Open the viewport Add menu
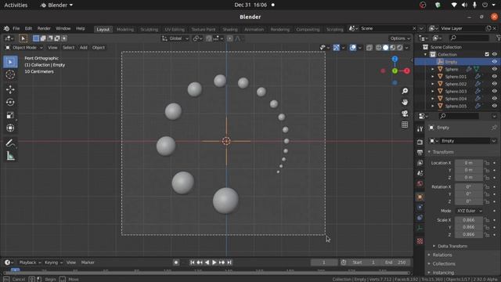Viewport: 501px width, 282px height. click(x=84, y=48)
